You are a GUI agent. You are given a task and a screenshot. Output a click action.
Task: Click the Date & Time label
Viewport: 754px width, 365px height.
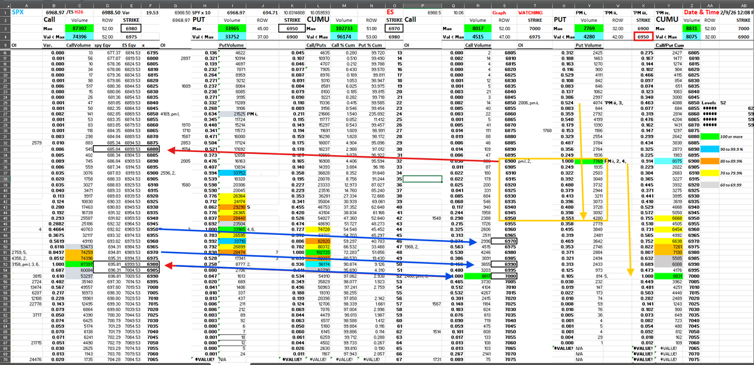click(x=702, y=12)
